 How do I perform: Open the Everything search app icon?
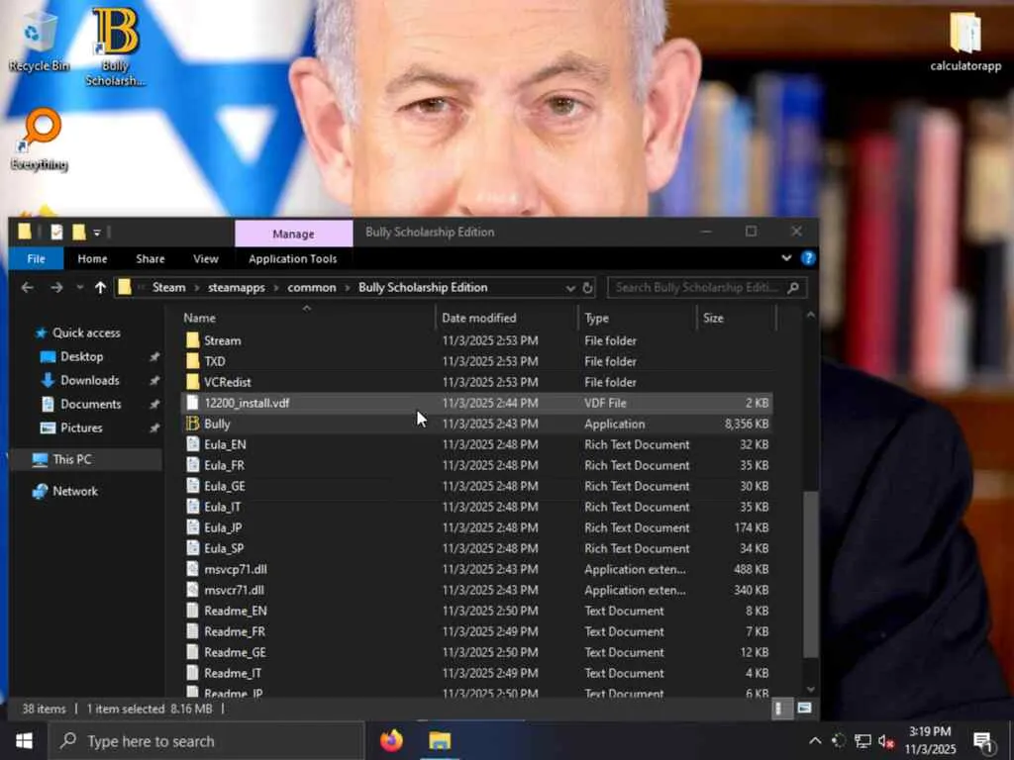40,140
